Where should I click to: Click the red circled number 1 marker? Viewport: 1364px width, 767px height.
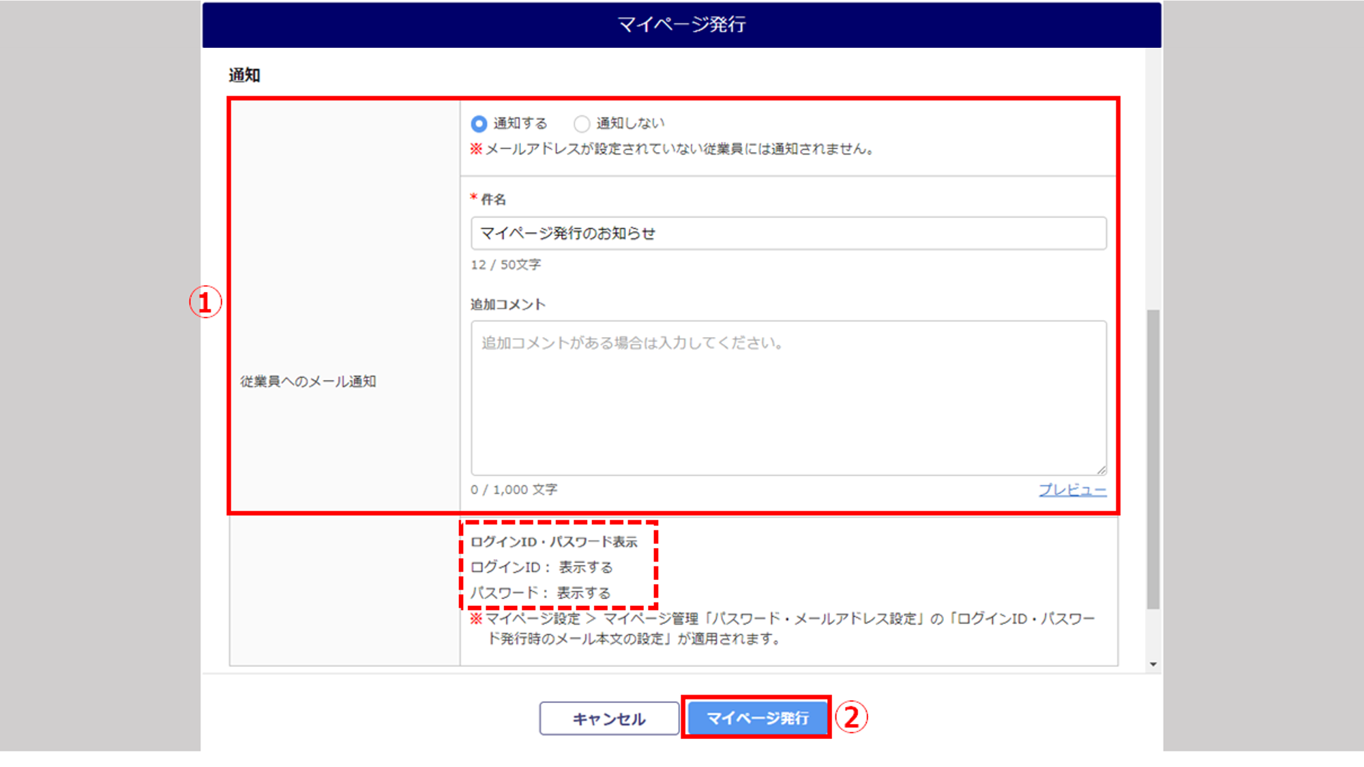point(205,302)
